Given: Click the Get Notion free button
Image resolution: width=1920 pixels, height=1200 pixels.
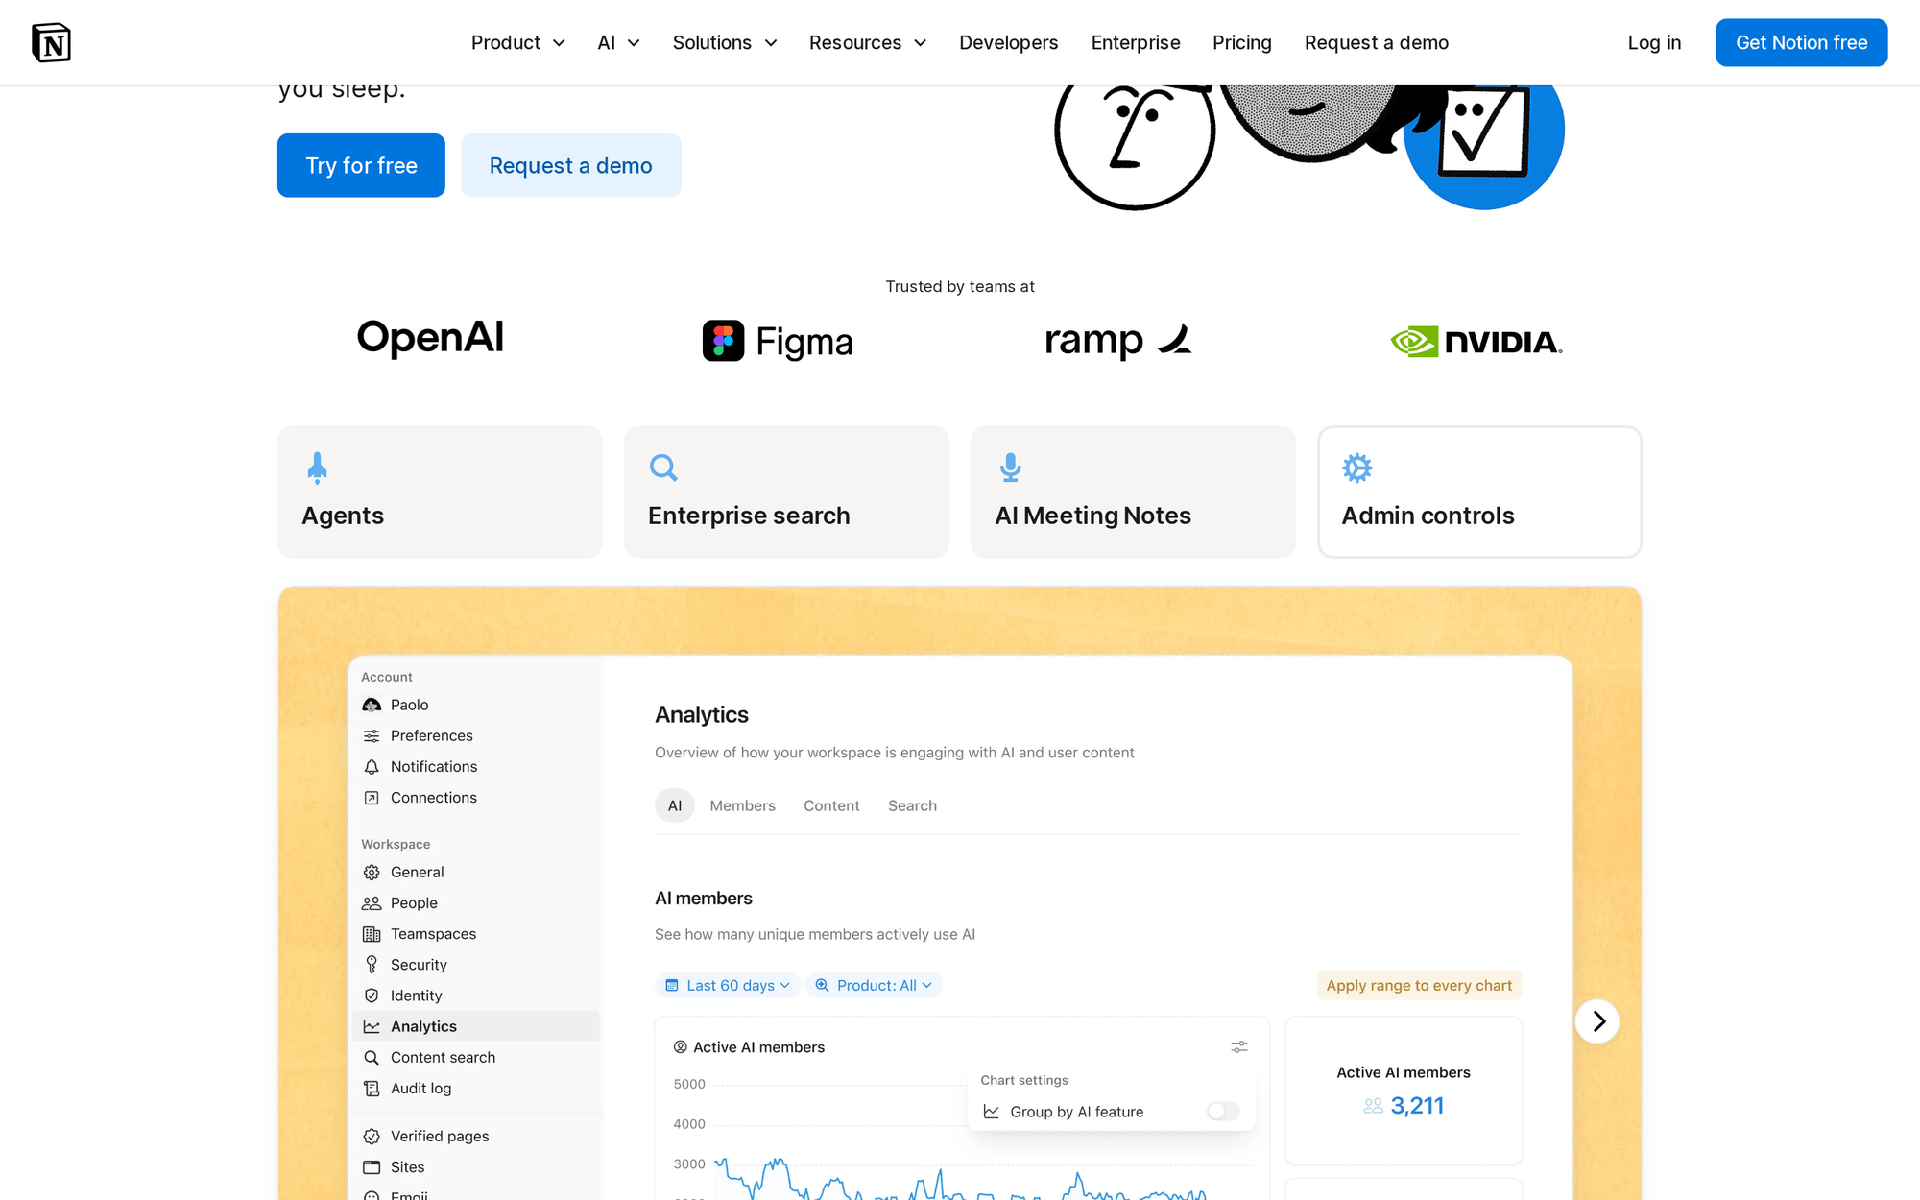Looking at the screenshot, I should tap(1801, 42).
